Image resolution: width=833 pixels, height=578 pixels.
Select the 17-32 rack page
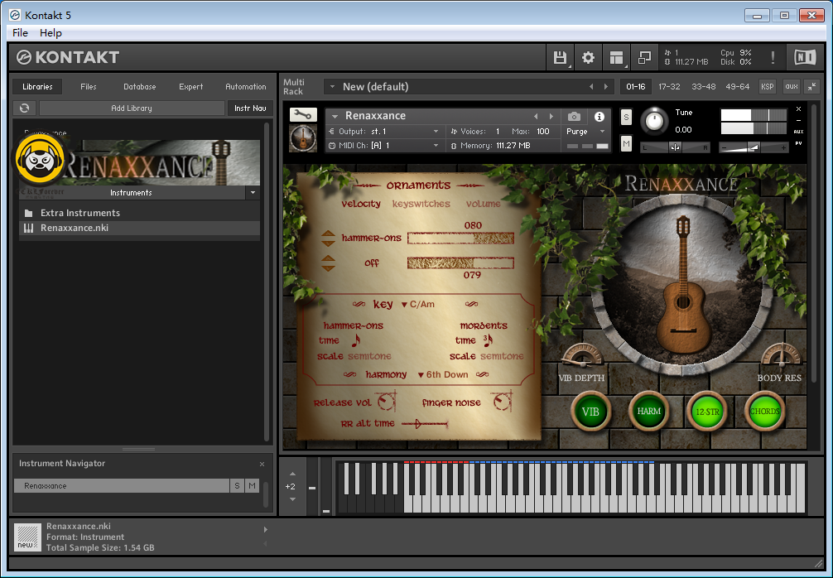pyautogui.click(x=669, y=87)
